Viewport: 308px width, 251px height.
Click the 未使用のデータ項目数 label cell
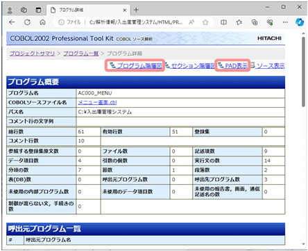click(x=135, y=192)
